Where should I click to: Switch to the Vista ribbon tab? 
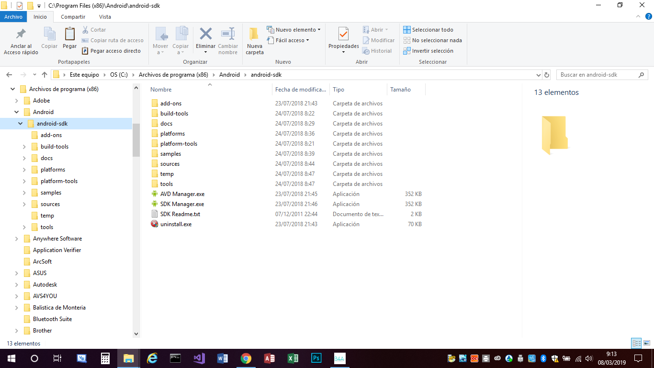coord(105,17)
